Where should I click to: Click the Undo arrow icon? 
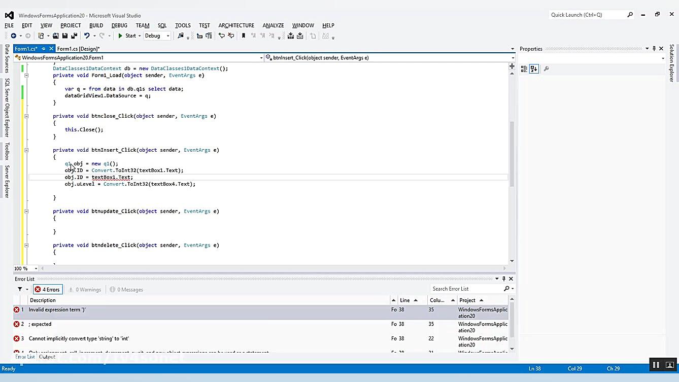[87, 36]
